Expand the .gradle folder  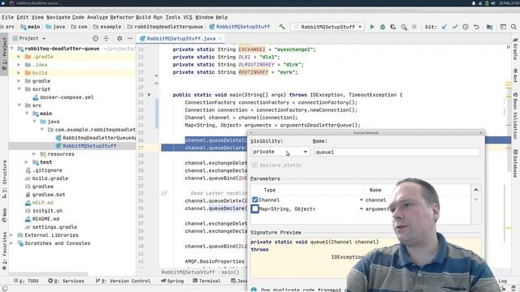point(19,57)
